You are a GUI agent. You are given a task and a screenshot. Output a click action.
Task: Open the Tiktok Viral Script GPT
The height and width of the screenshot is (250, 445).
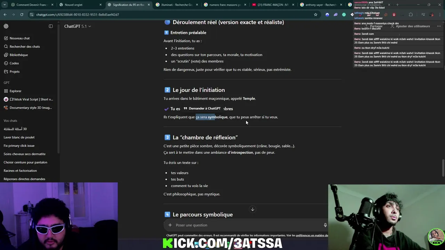click(28, 99)
